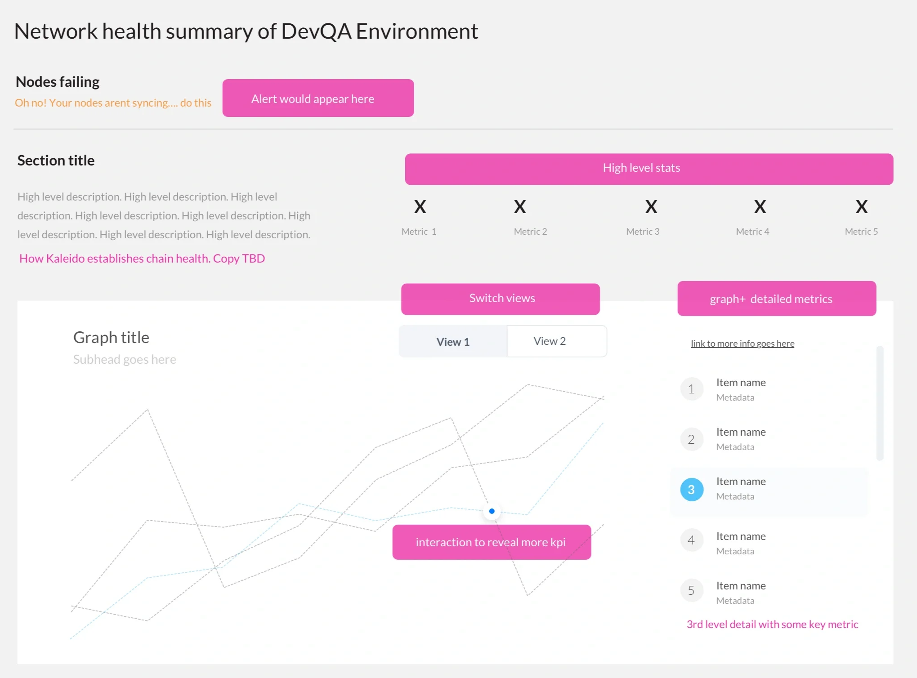
Task: Click the X value above Metric 1
Action: (420, 207)
